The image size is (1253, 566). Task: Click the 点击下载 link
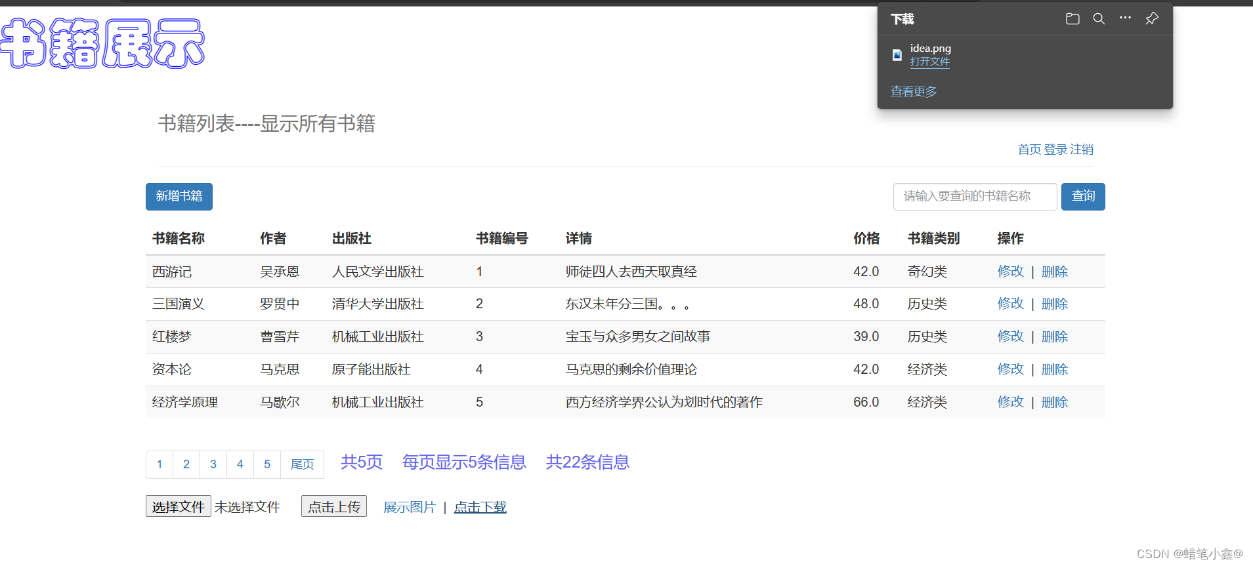point(480,507)
